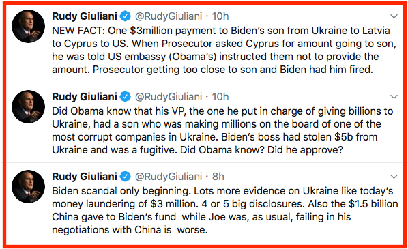
Task: Click the @RudyGiuliani handle on the first tweet
Action: coord(169,16)
